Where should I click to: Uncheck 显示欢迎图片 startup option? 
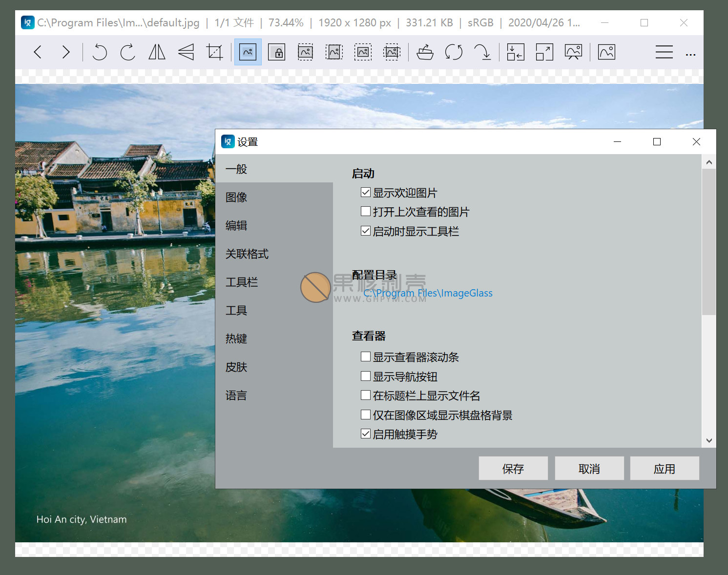click(366, 192)
